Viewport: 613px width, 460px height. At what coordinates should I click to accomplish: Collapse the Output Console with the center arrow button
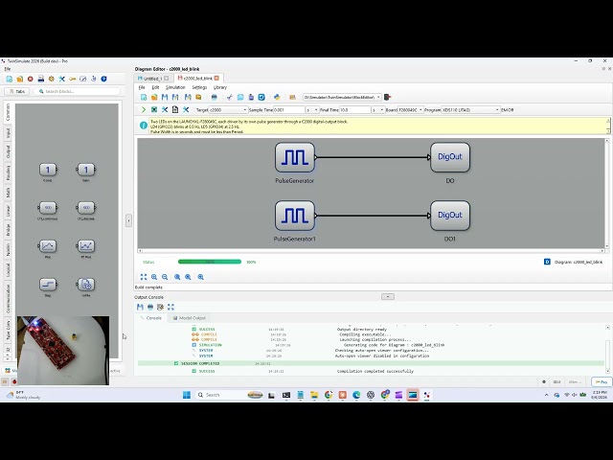click(388, 296)
